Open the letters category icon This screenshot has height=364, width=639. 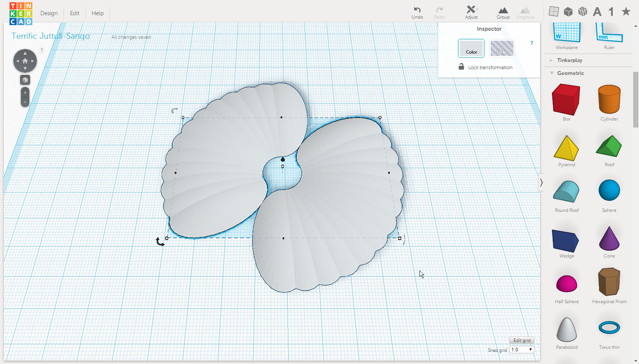pyautogui.click(x=597, y=12)
